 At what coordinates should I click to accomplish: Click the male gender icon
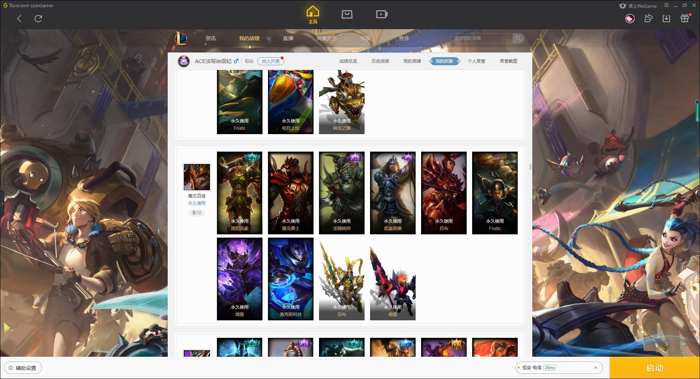click(x=236, y=61)
